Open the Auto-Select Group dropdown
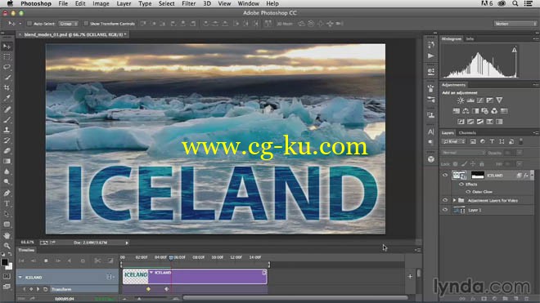 tap(69, 24)
